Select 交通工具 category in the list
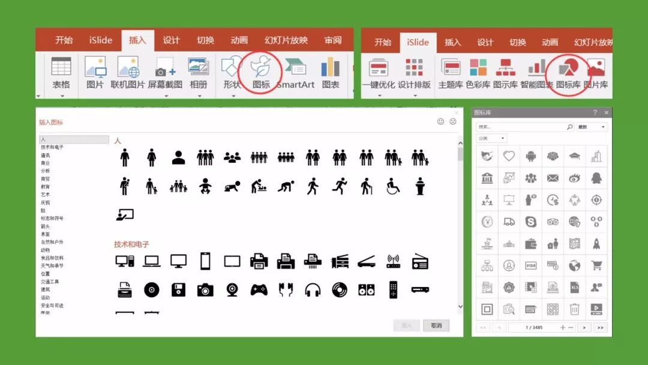The image size is (648, 365). (x=50, y=282)
